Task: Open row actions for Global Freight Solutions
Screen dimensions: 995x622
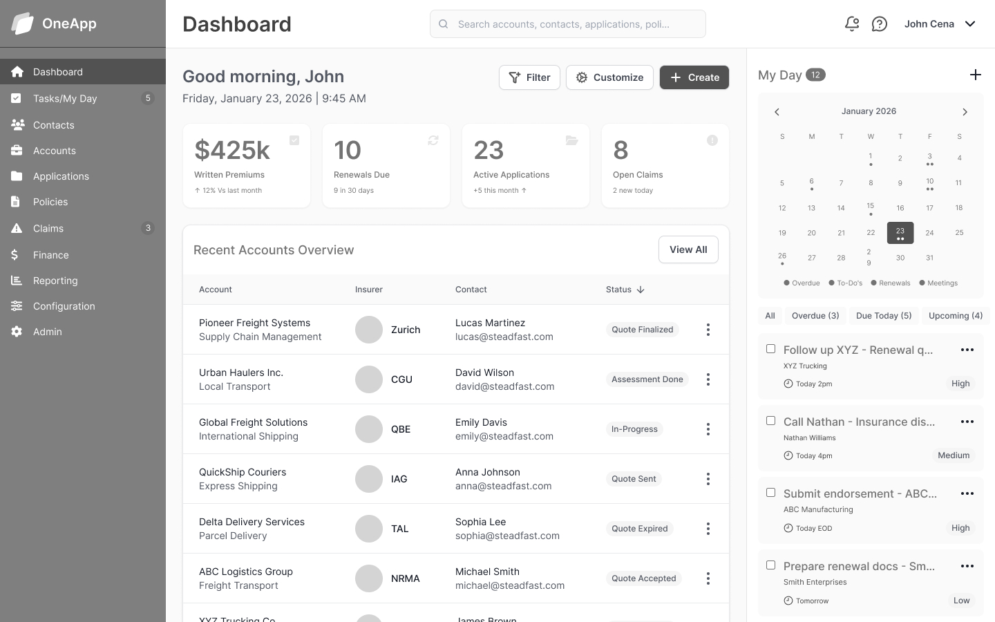Action: [x=708, y=429]
